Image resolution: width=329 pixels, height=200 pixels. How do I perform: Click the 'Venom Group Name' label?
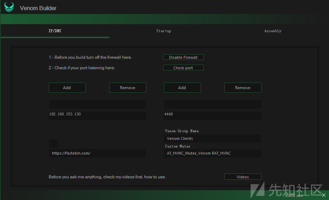(182, 131)
